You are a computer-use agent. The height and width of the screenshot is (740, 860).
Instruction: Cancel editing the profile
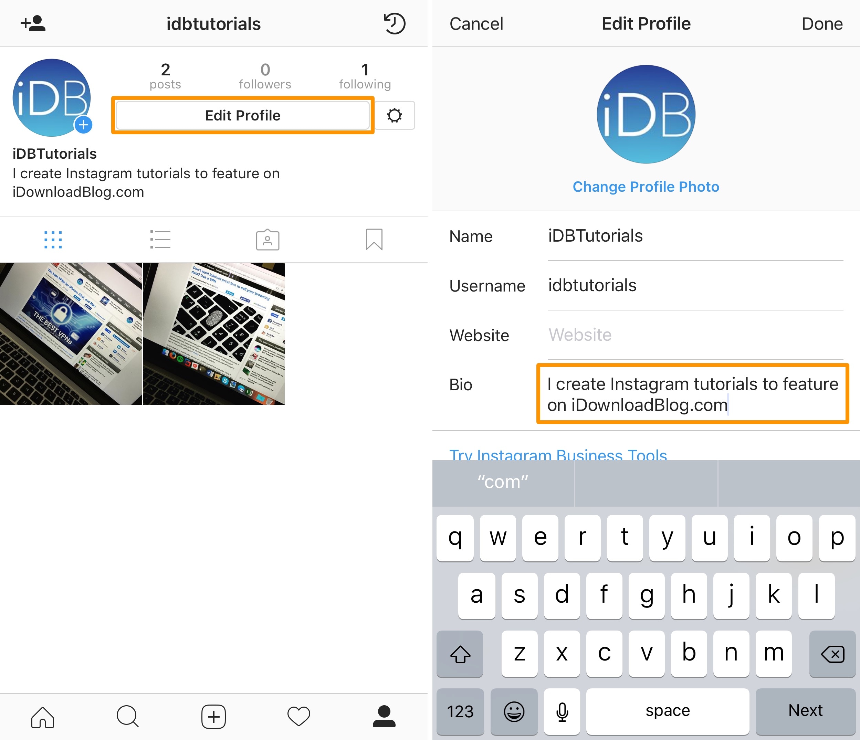coord(476,24)
